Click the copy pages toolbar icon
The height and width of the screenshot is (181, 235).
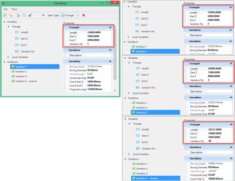pos(24,15)
